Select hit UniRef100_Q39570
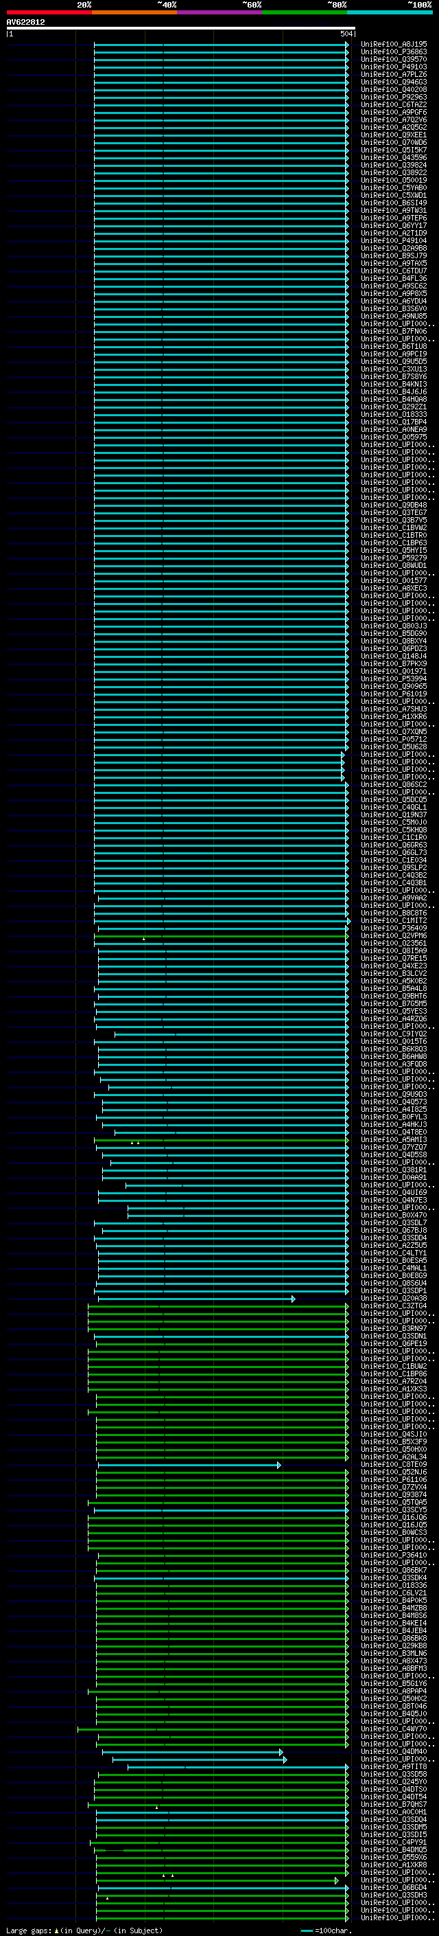Viewport: 439px width, 1936px height. point(394,59)
